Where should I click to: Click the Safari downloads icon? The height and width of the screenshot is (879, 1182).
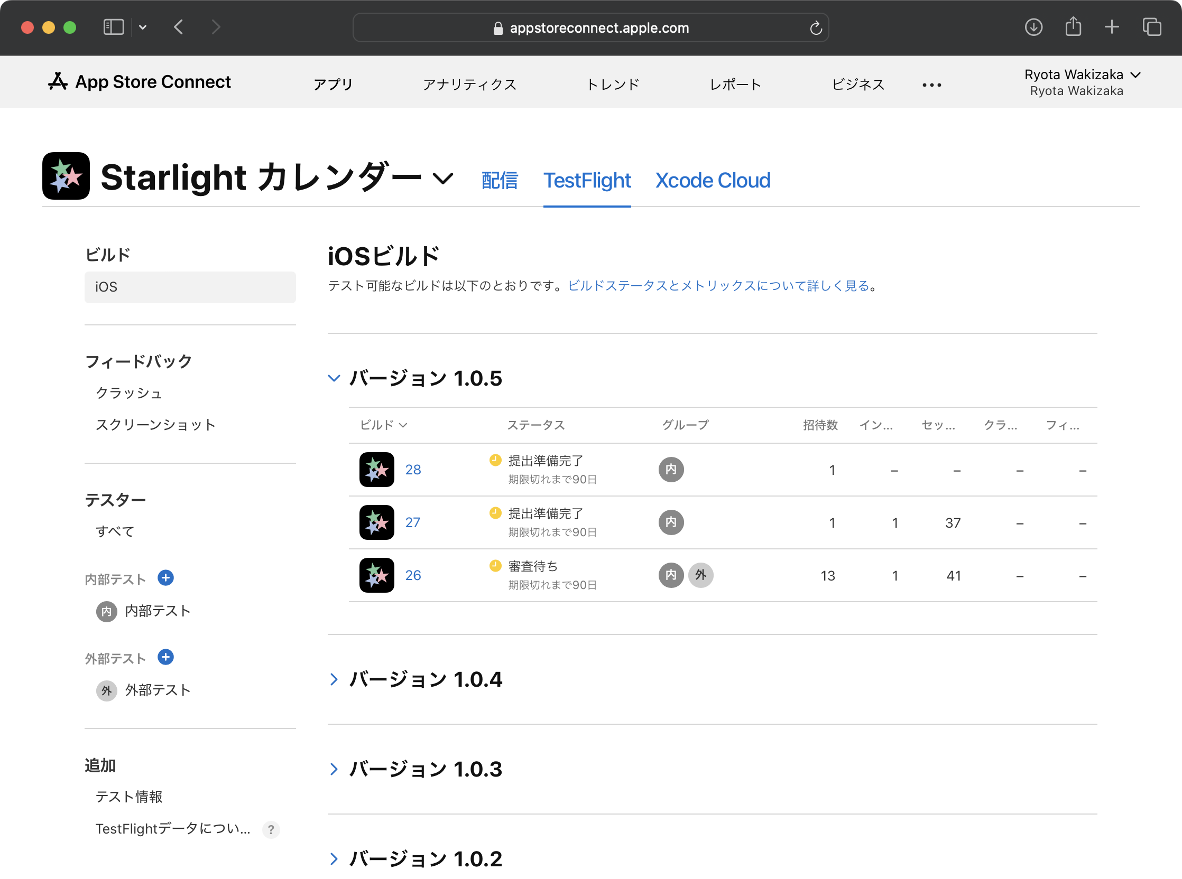coord(1033,27)
